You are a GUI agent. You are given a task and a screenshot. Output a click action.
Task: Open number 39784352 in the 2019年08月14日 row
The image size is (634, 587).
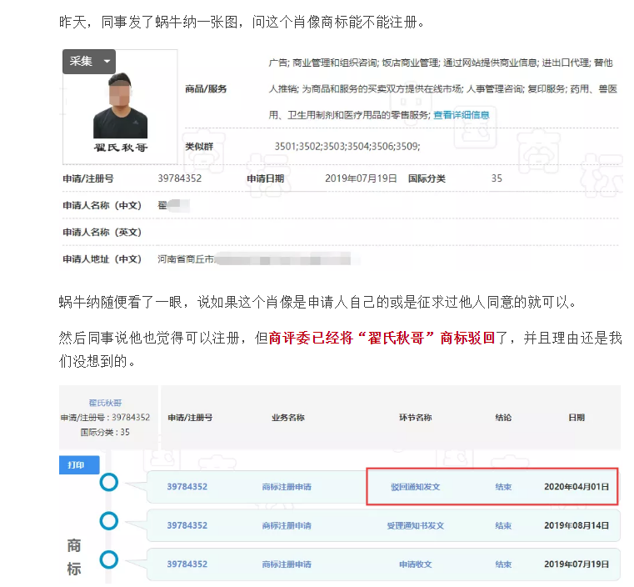point(187,525)
